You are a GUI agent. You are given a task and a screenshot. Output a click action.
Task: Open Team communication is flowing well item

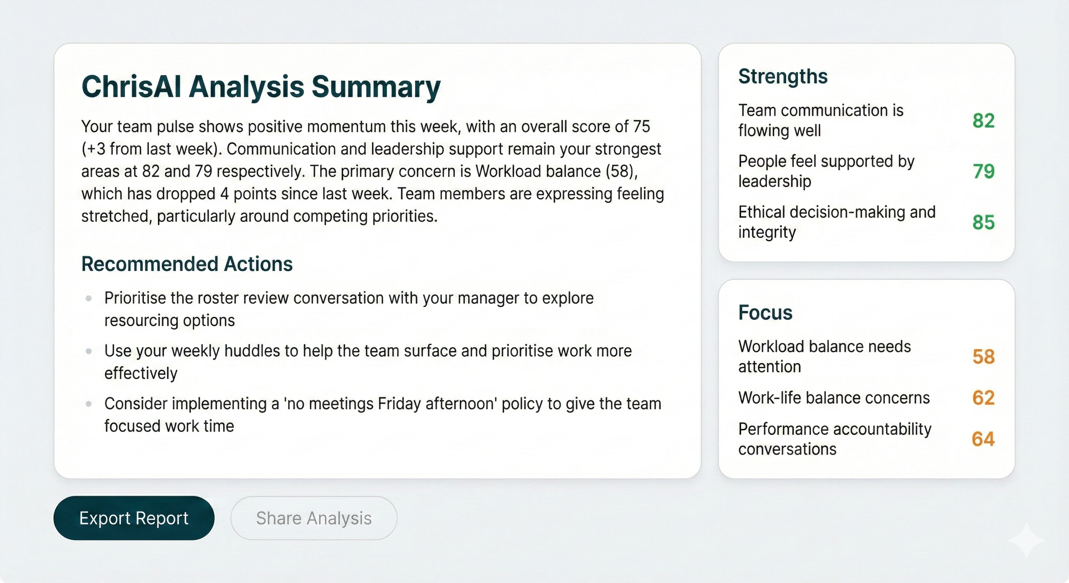coord(820,120)
